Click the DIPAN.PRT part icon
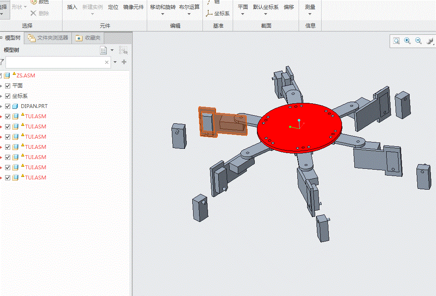The width and height of the screenshot is (436, 296). [15, 106]
